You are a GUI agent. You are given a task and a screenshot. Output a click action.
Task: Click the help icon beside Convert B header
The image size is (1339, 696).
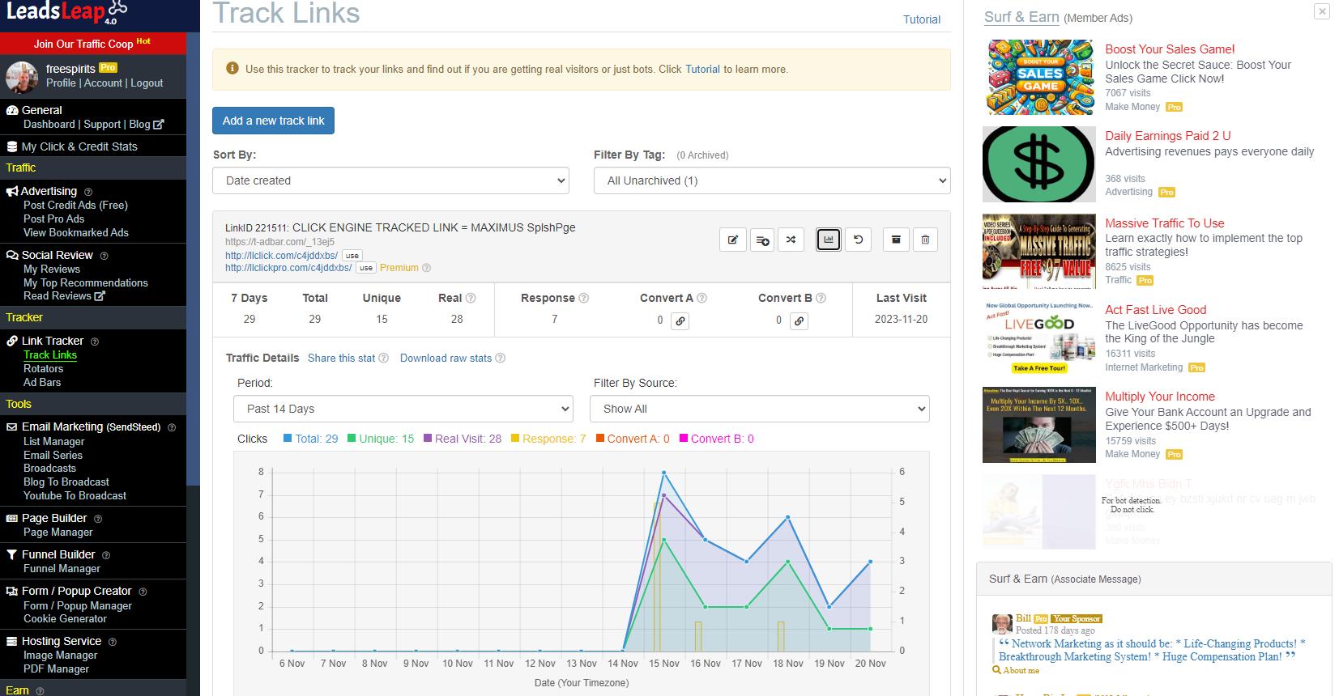click(821, 298)
